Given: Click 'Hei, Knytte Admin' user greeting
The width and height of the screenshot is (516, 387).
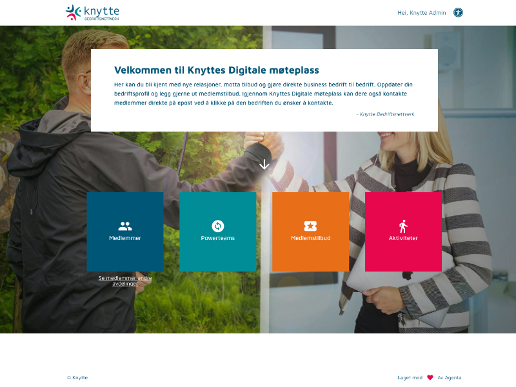Looking at the screenshot, I should (x=422, y=13).
